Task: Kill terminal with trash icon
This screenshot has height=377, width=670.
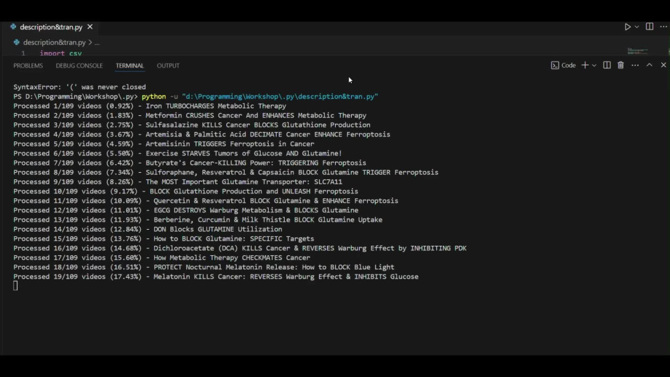Action: pyautogui.click(x=621, y=65)
